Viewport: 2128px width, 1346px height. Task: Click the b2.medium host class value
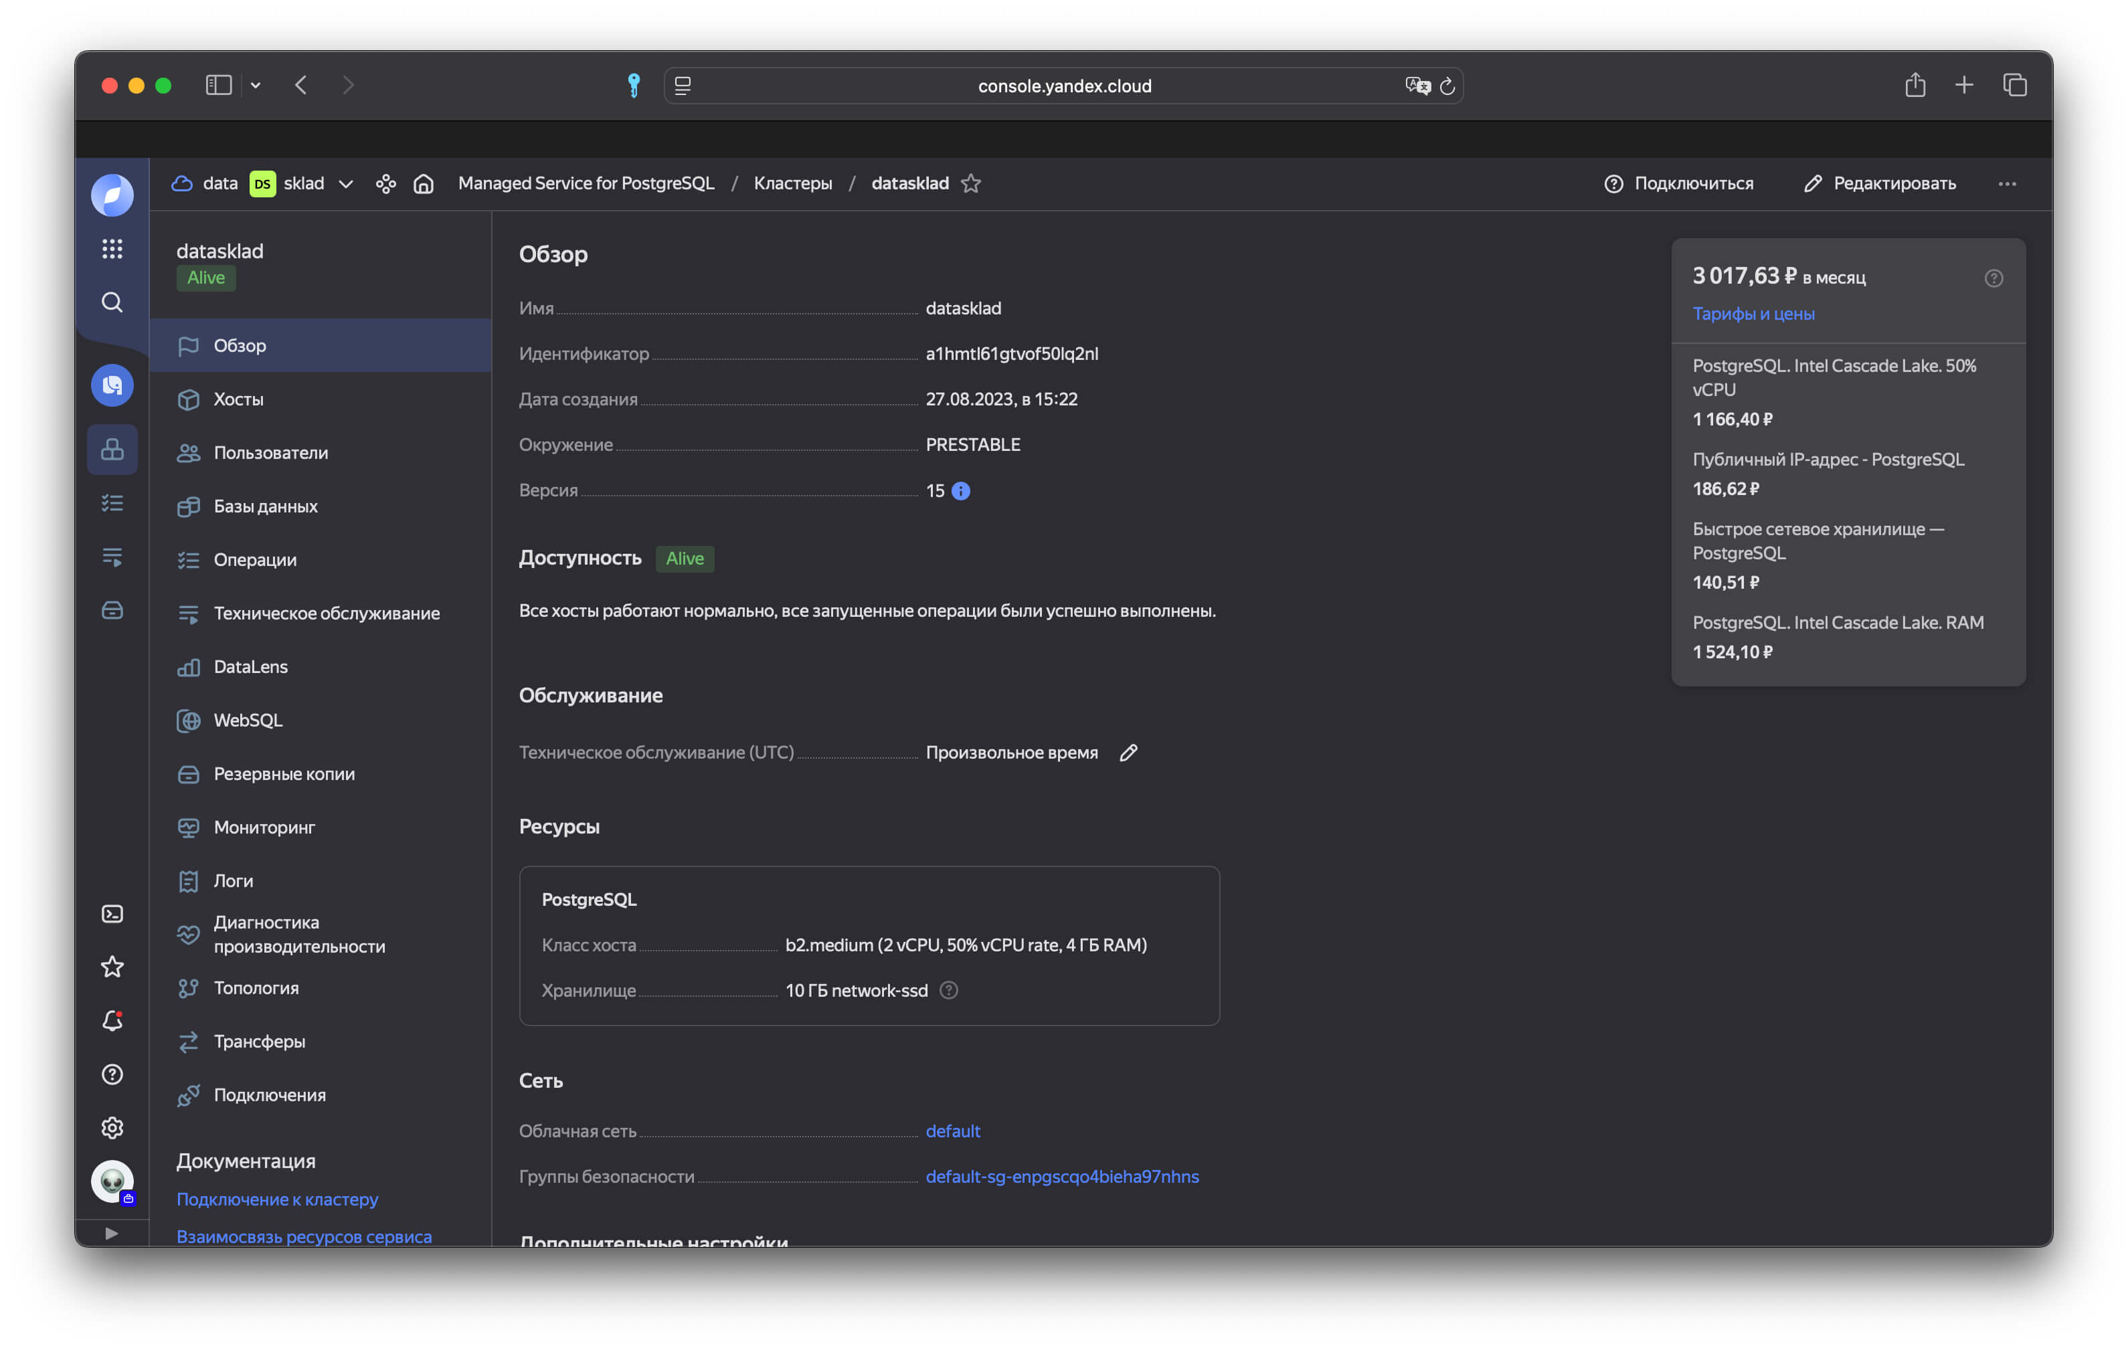[966, 945]
